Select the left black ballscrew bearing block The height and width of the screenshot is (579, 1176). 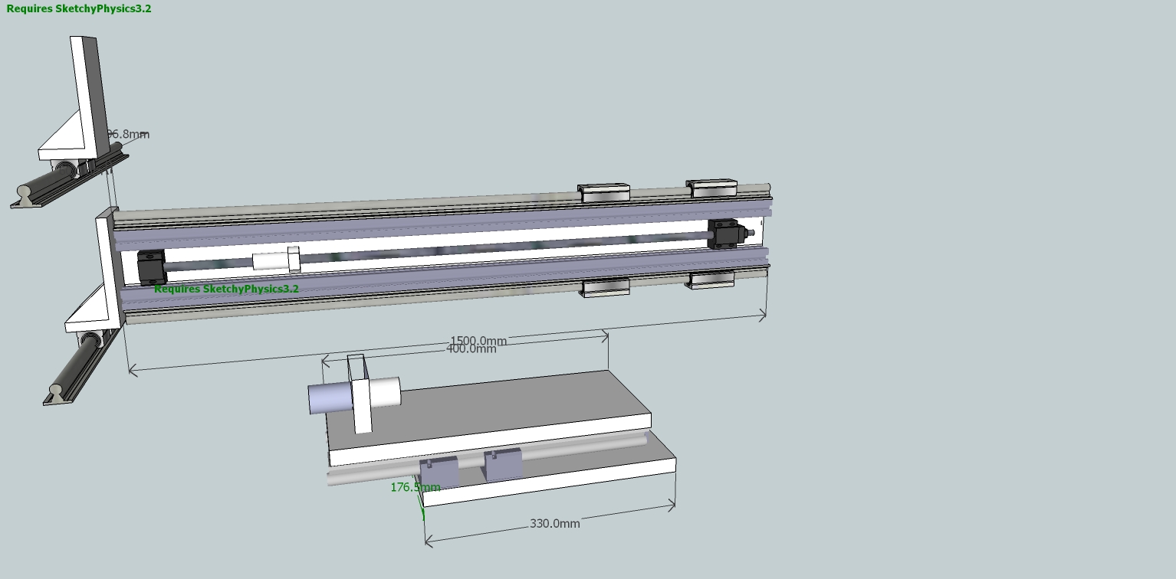[x=151, y=266]
